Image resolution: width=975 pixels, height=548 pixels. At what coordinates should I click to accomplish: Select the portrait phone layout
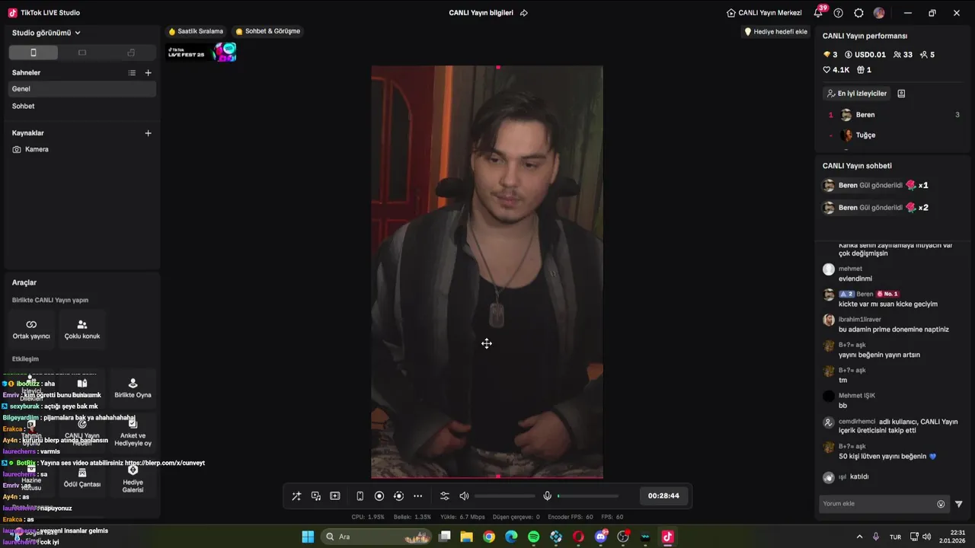pyautogui.click(x=33, y=53)
